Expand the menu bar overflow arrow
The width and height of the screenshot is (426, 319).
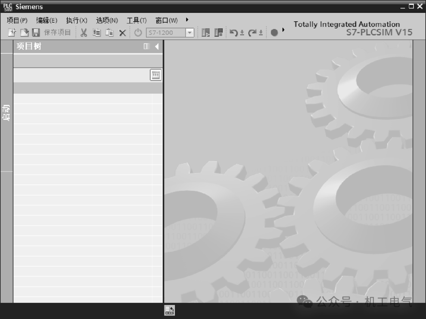pos(187,20)
